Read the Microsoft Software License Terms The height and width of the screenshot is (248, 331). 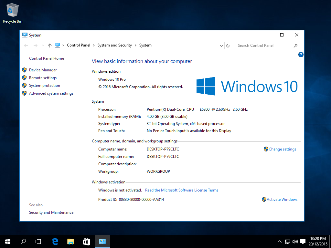coord(182,190)
